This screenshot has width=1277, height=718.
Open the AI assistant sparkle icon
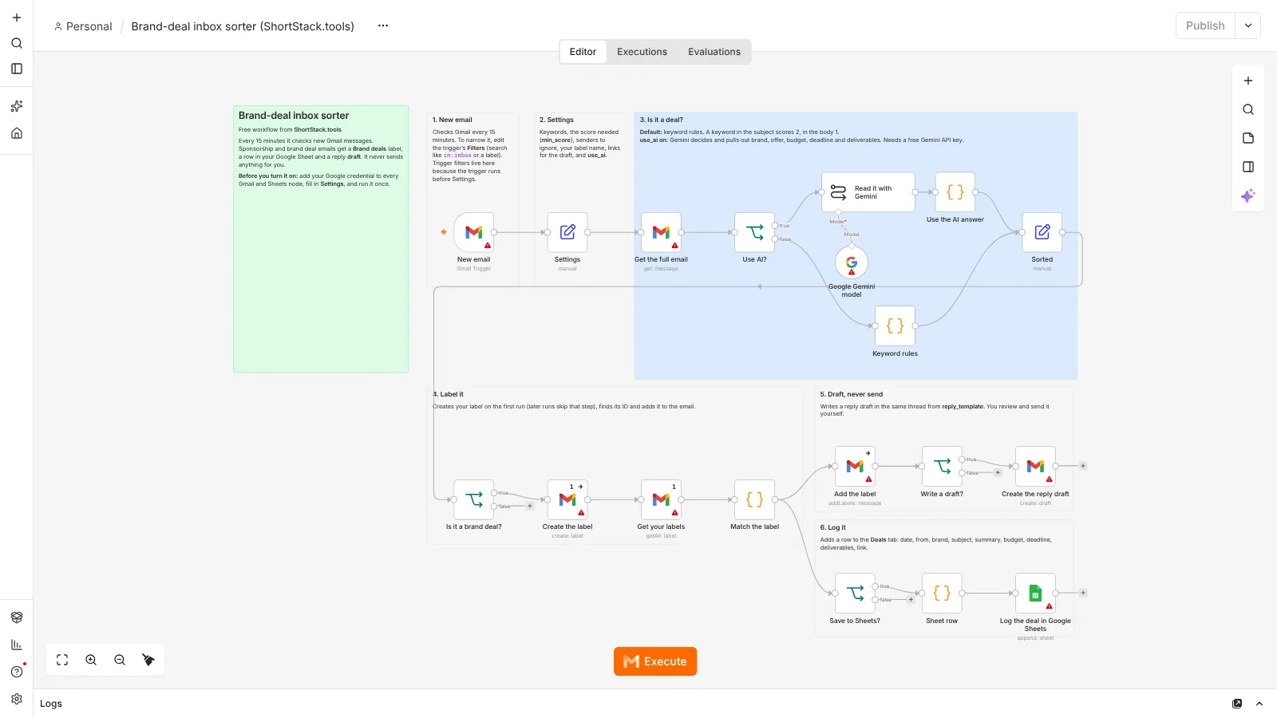click(x=1248, y=195)
